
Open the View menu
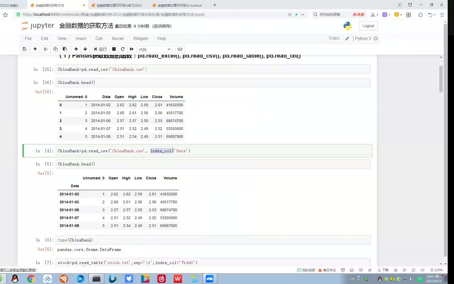62,38
